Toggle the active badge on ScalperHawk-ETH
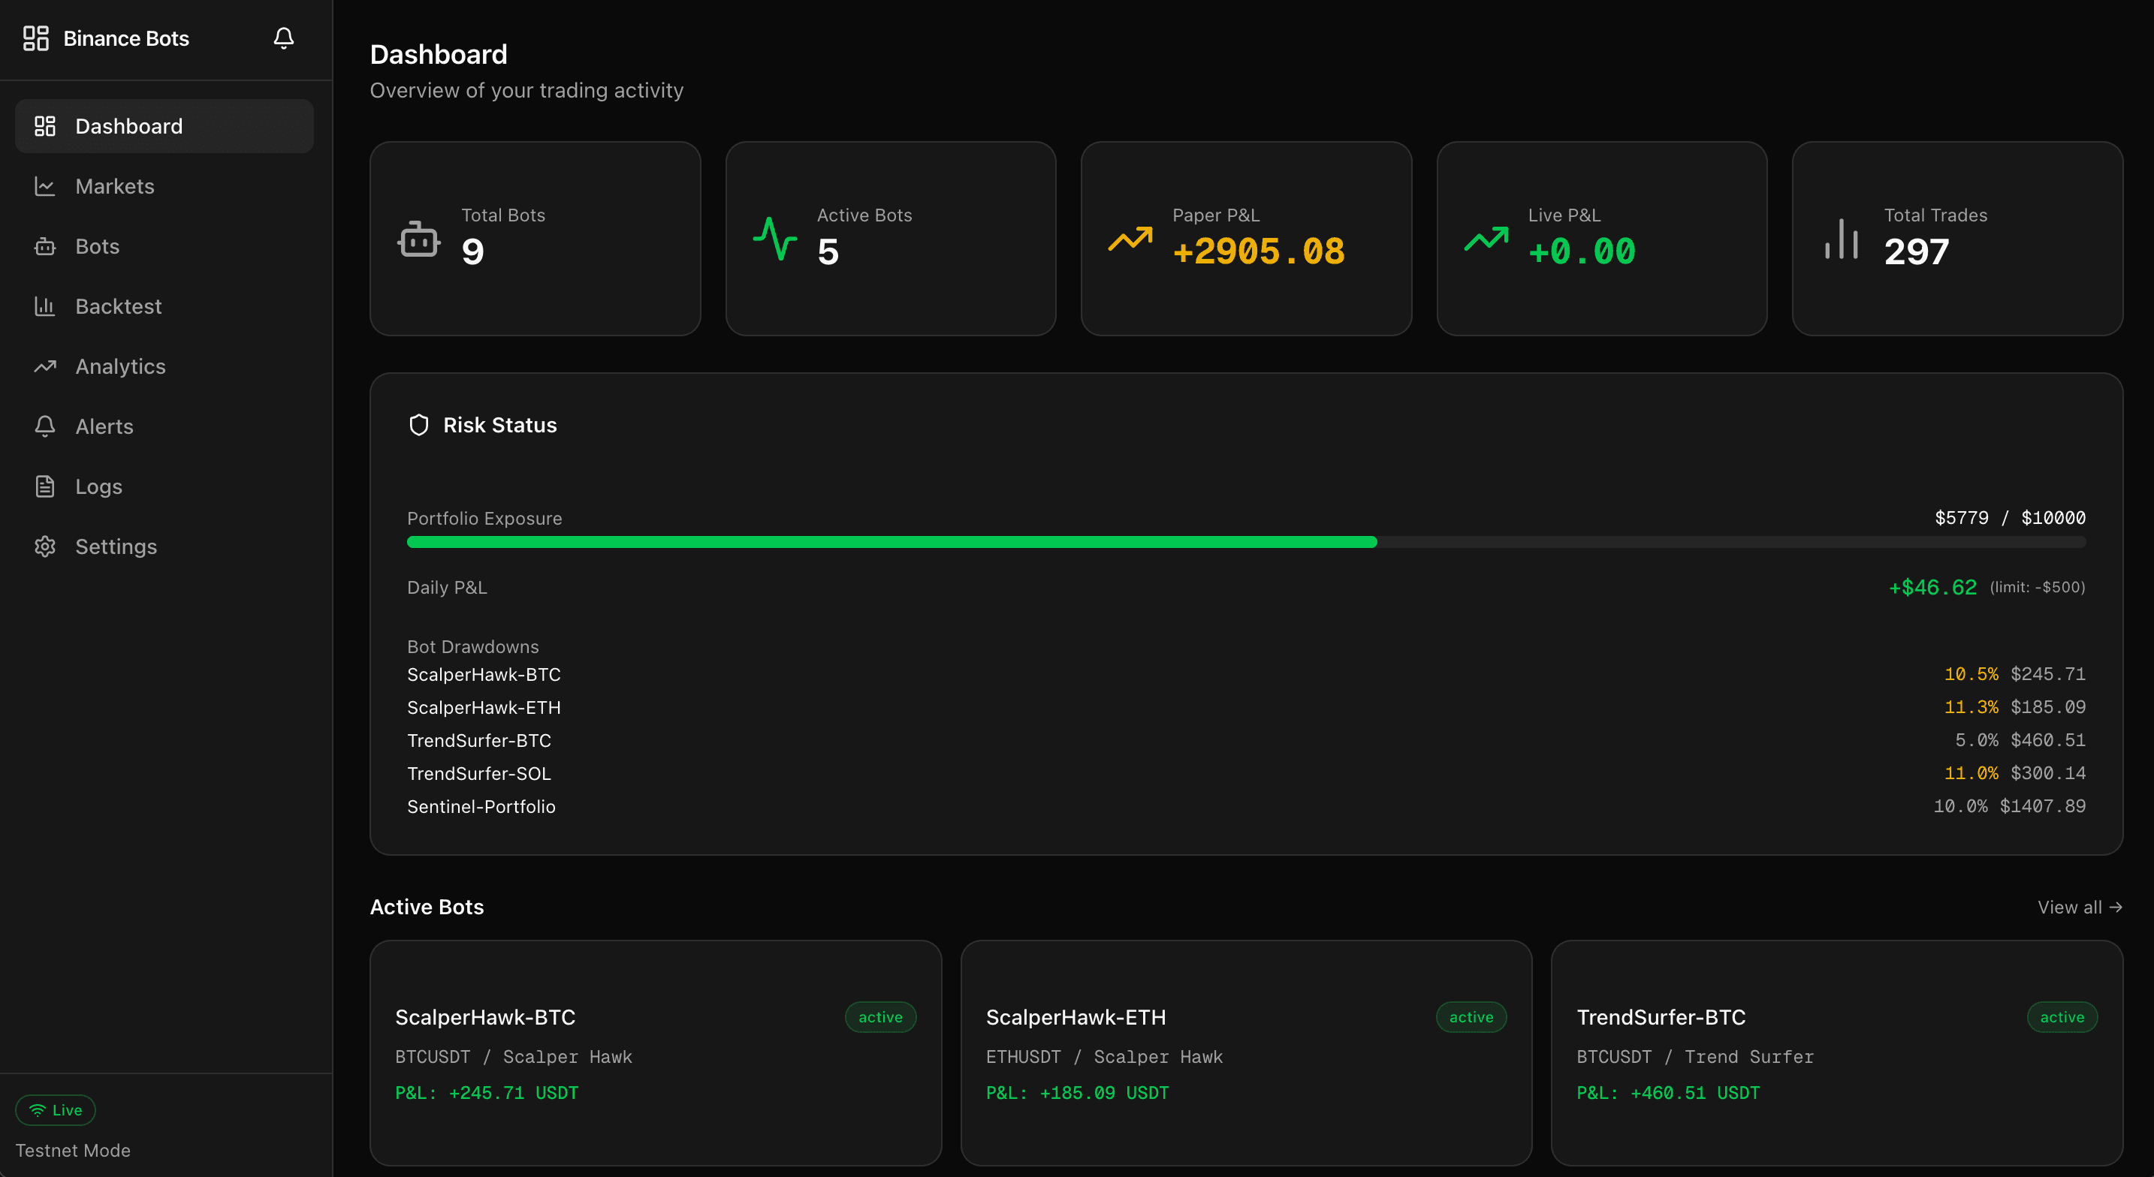The width and height of the screenshot is (2154, 1177). 1471,1017
